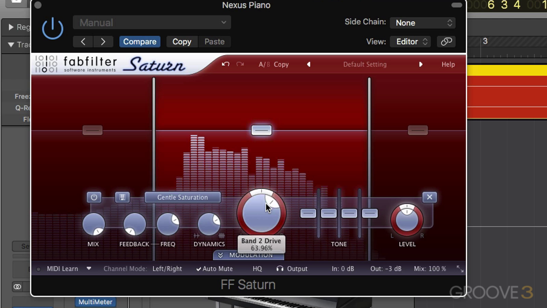Open the Side Chain None dropdown
Screen dimensions: 547x308
coord(423,23)
